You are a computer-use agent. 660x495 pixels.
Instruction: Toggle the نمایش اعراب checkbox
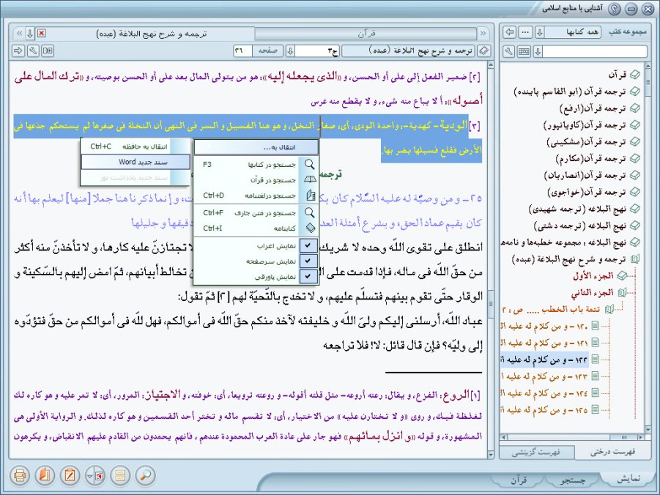pyautogui.click(x=308, y=245)
